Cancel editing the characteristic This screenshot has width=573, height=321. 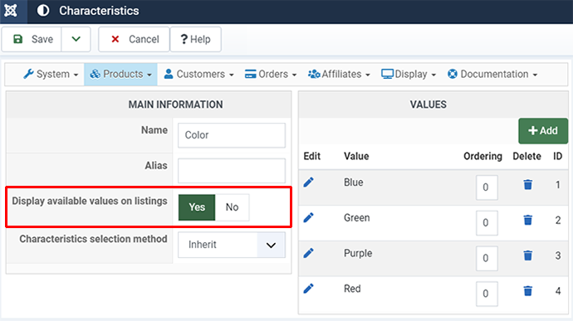134,39
